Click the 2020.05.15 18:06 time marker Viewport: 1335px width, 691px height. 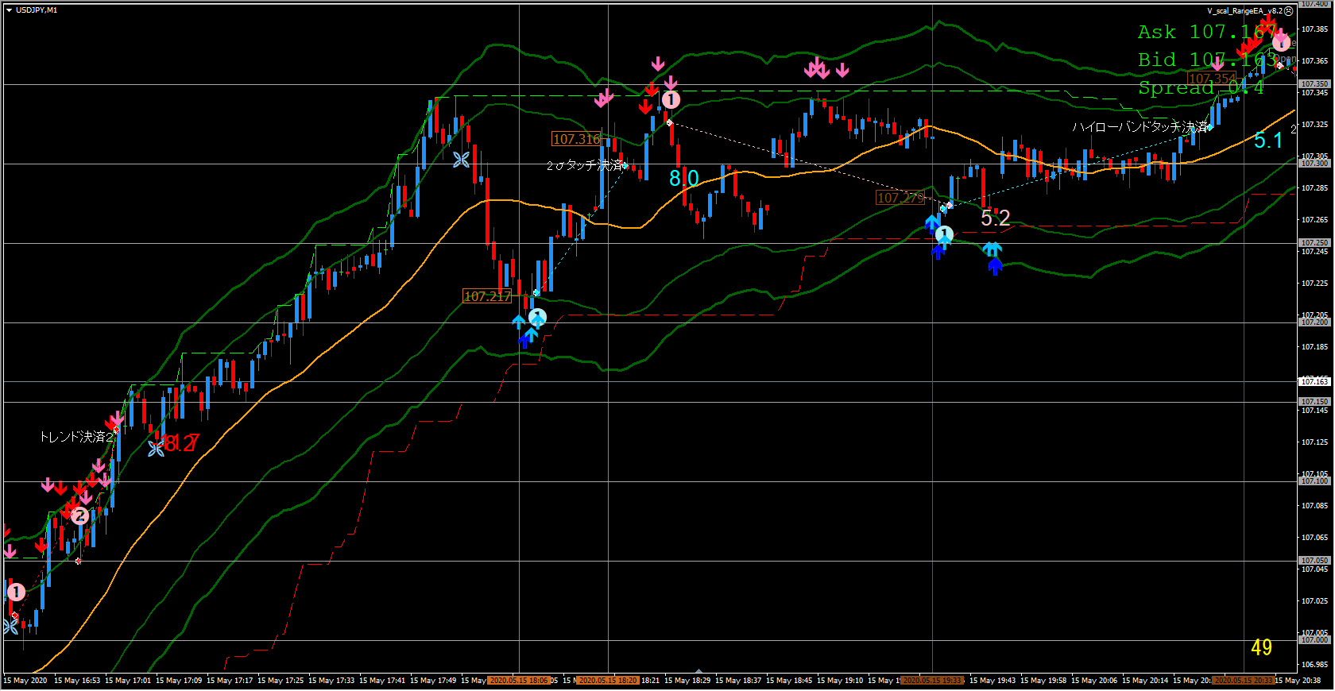coord(519,681)
